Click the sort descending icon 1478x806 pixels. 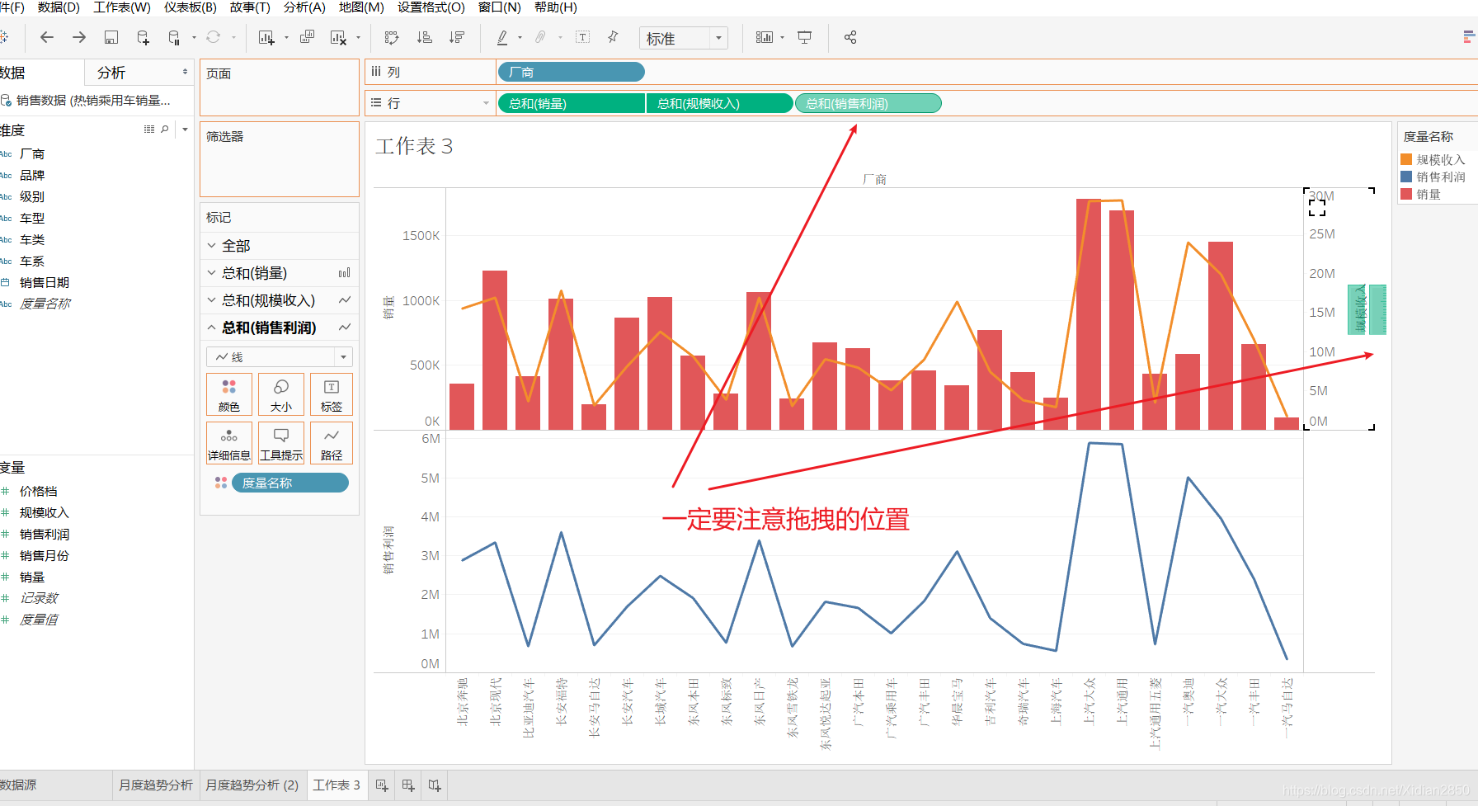(x=456, y=37)
